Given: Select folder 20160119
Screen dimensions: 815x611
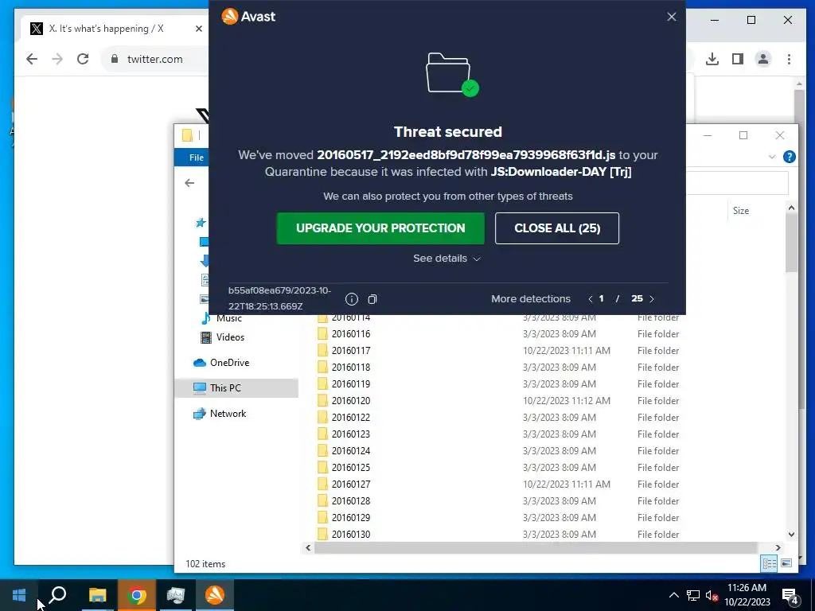Looking at the screenshot, I should pos(499,384).
